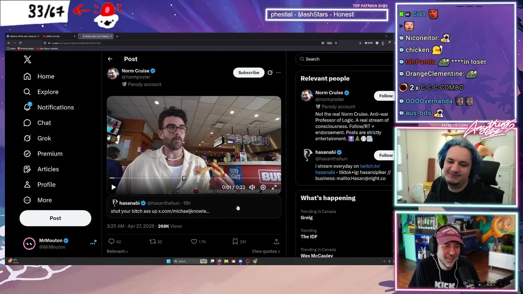Play the video with play icon

pyautogui.click(x=114, y=187)
